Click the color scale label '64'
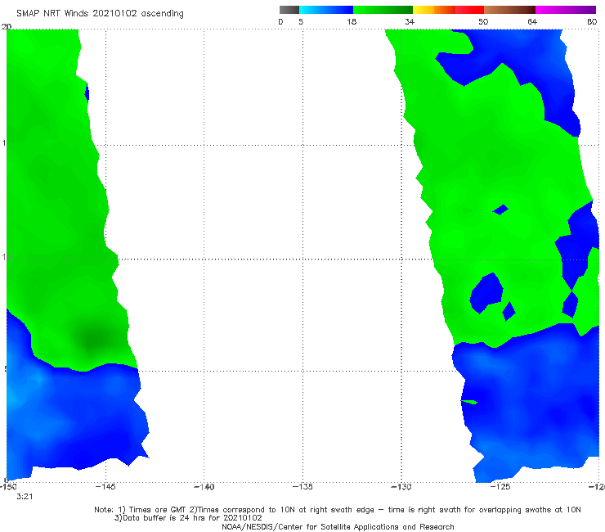The image size is (605, 532). pos(532,21)
